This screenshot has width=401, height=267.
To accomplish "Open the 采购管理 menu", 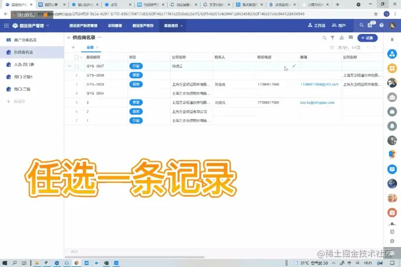I will [x=115, y=26].
